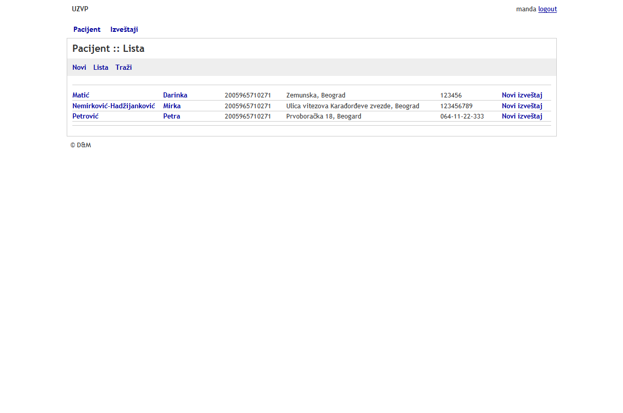The height and width of the screenshot is (413, 623).
Task: Open patient Nemirković-Hadžijanković
Action: (x=113, y=106)
